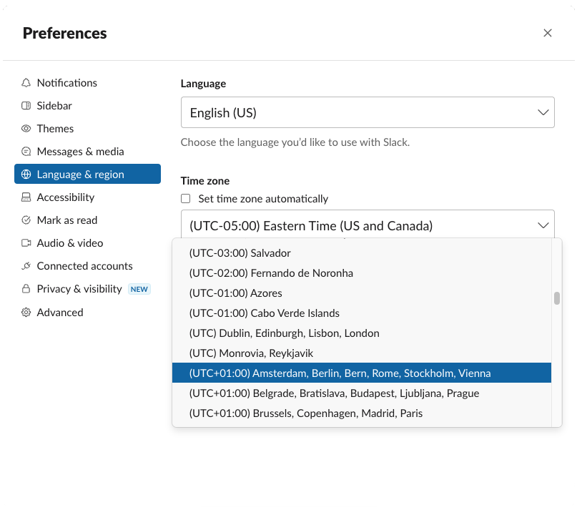The image size is (577, 510).
Task: Open Connected accounts preferences
Action: (x=84, y=266)
